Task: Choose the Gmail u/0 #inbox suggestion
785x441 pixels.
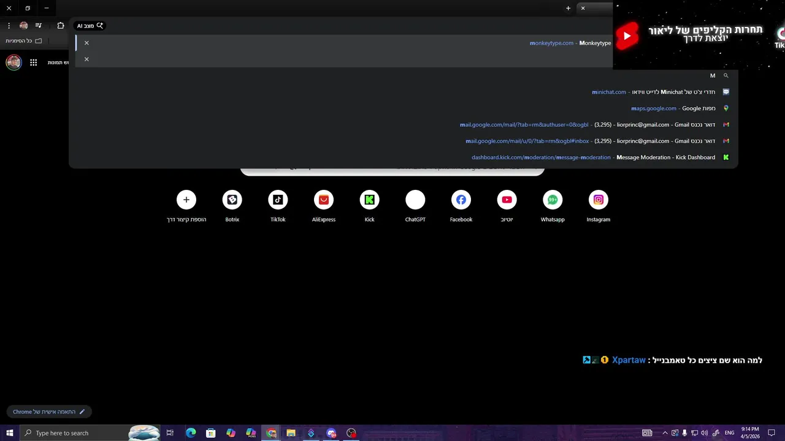Action: pos(404,141)
